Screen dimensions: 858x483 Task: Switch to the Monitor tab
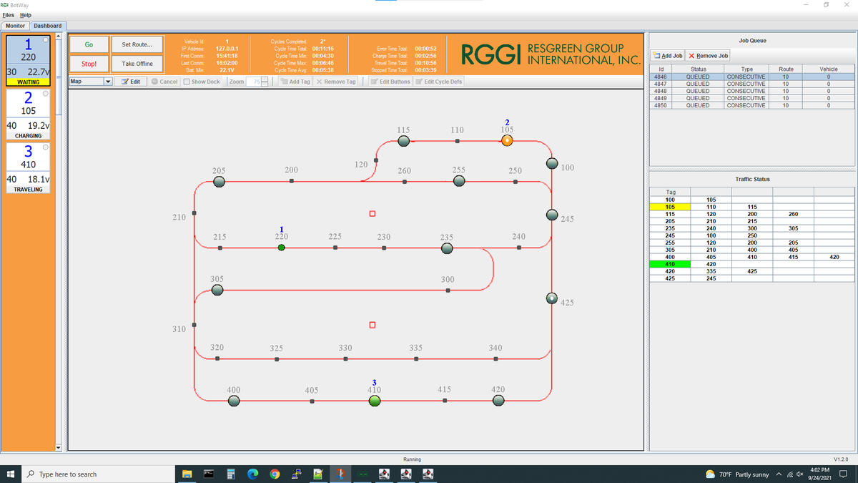(x=16, y=26)
